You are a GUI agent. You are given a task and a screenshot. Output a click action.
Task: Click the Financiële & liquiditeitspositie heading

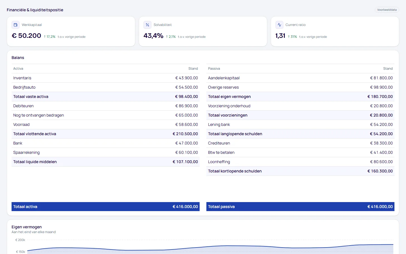[x=35, y=10]
